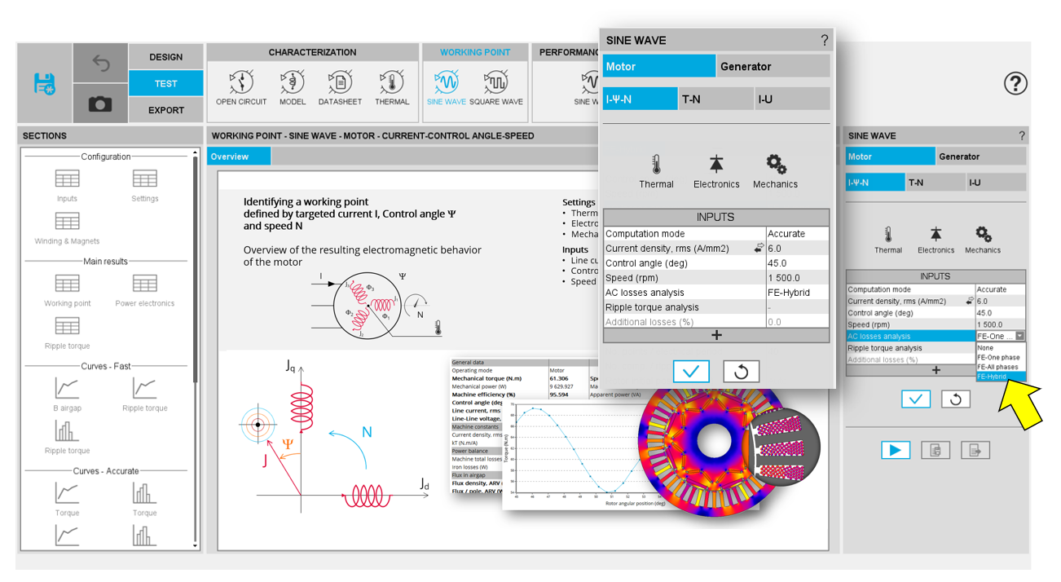
Task: Choose the SQUARE WAVE working point test
Action: 495,87
